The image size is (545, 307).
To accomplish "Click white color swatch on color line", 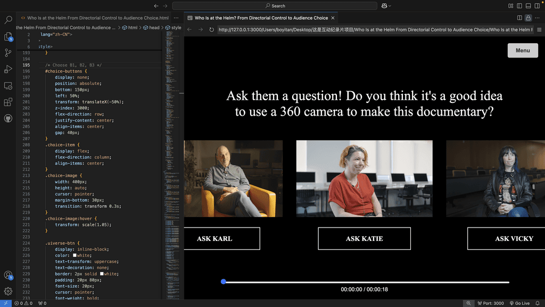I will point(75,255).
